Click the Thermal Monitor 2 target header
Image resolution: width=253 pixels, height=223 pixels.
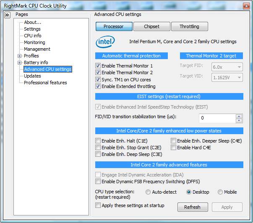coord(211,56)
